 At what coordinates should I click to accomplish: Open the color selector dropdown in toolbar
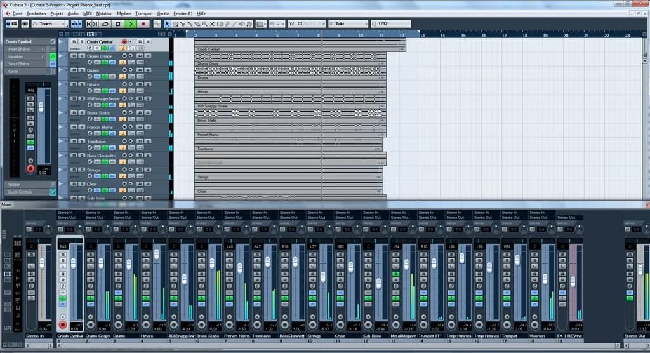(261, 24)
